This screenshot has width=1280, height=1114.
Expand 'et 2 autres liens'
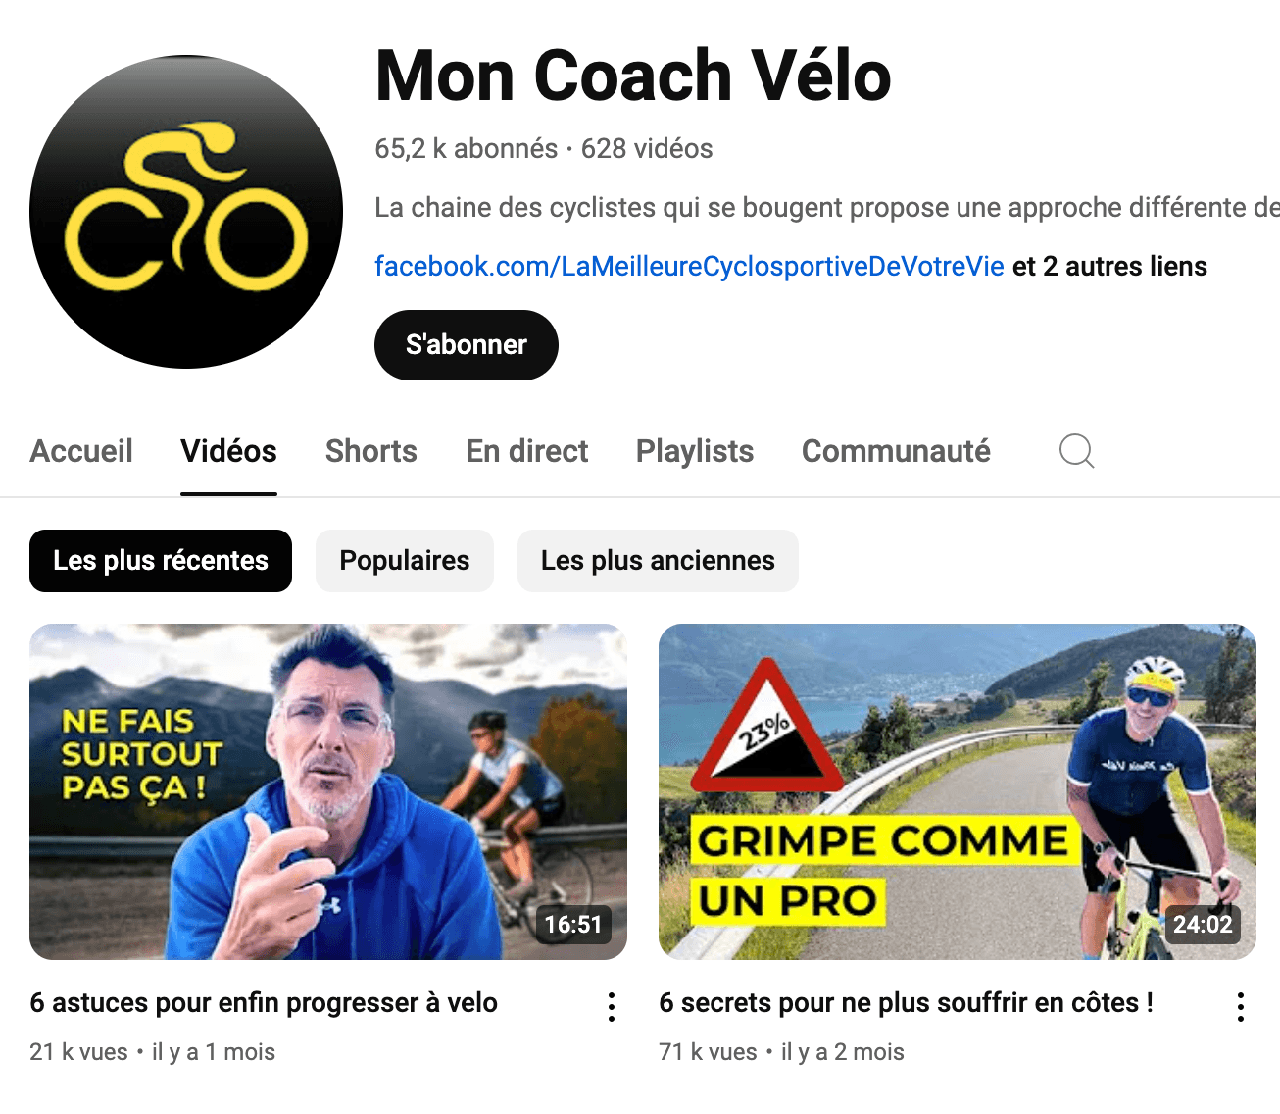point(1109,267)
